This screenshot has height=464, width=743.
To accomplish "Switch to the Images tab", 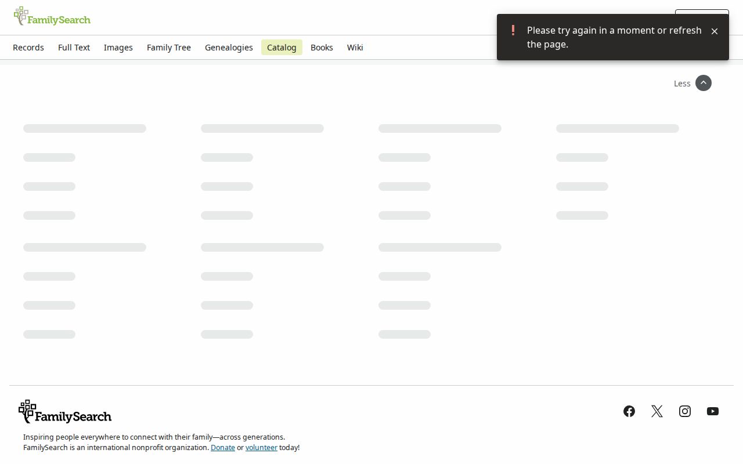I will (x=118, y=48).
